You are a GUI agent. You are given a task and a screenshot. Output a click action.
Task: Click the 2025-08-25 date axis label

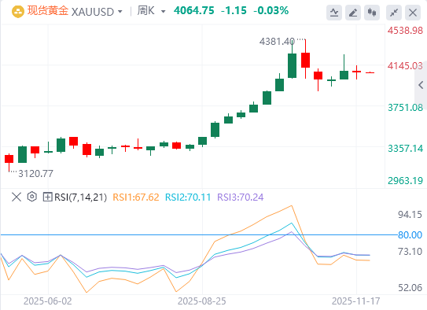pos(202,301)
